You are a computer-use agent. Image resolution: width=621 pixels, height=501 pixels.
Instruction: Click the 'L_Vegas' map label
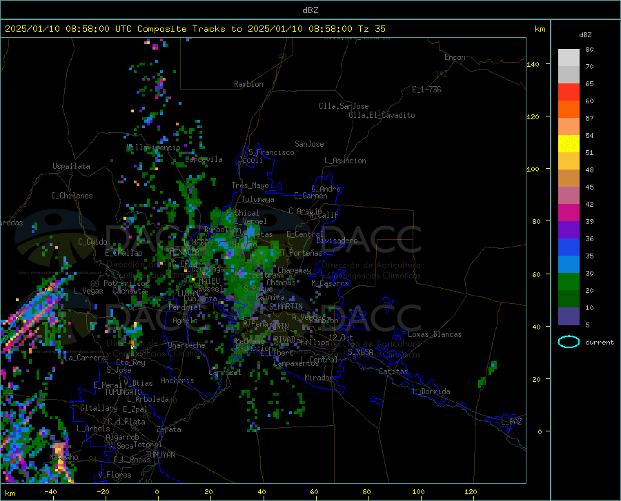89,291
